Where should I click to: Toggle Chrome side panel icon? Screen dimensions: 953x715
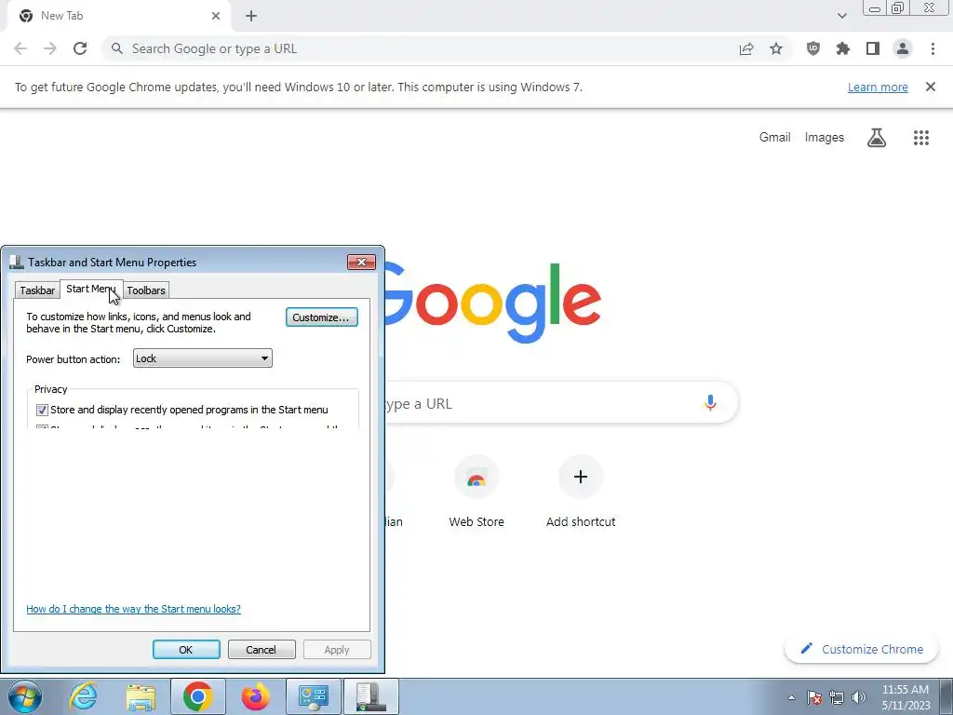873,48
